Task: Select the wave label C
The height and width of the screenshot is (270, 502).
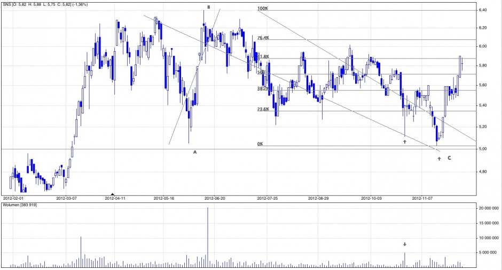Action: click(x=449, y=158)
